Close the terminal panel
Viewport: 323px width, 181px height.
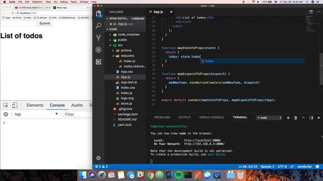click(x=318, y=118)
